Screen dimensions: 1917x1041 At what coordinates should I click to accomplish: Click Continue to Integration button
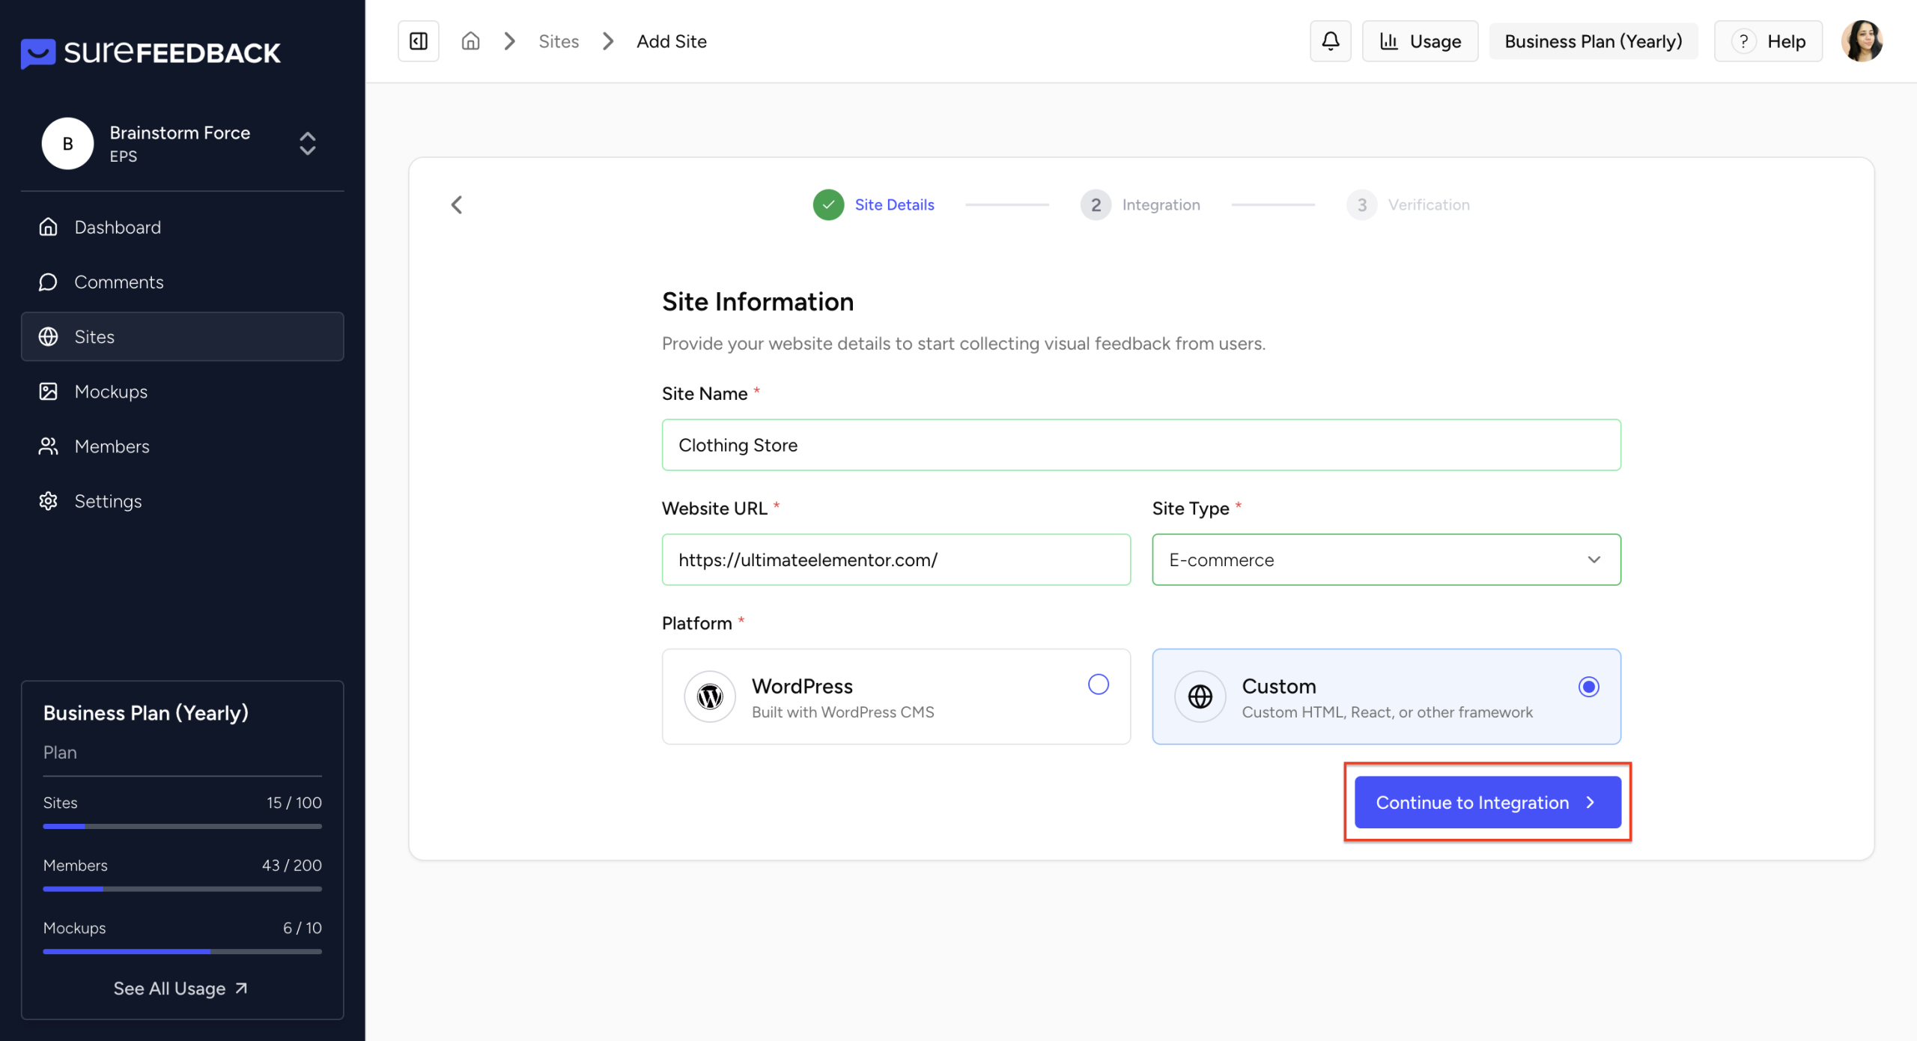pos(1487,802)
